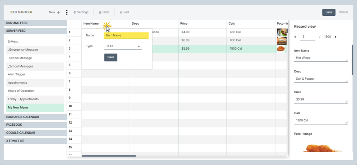Click the record number field showing 3
Screen dimensions: 357x165
pos(307,37)
